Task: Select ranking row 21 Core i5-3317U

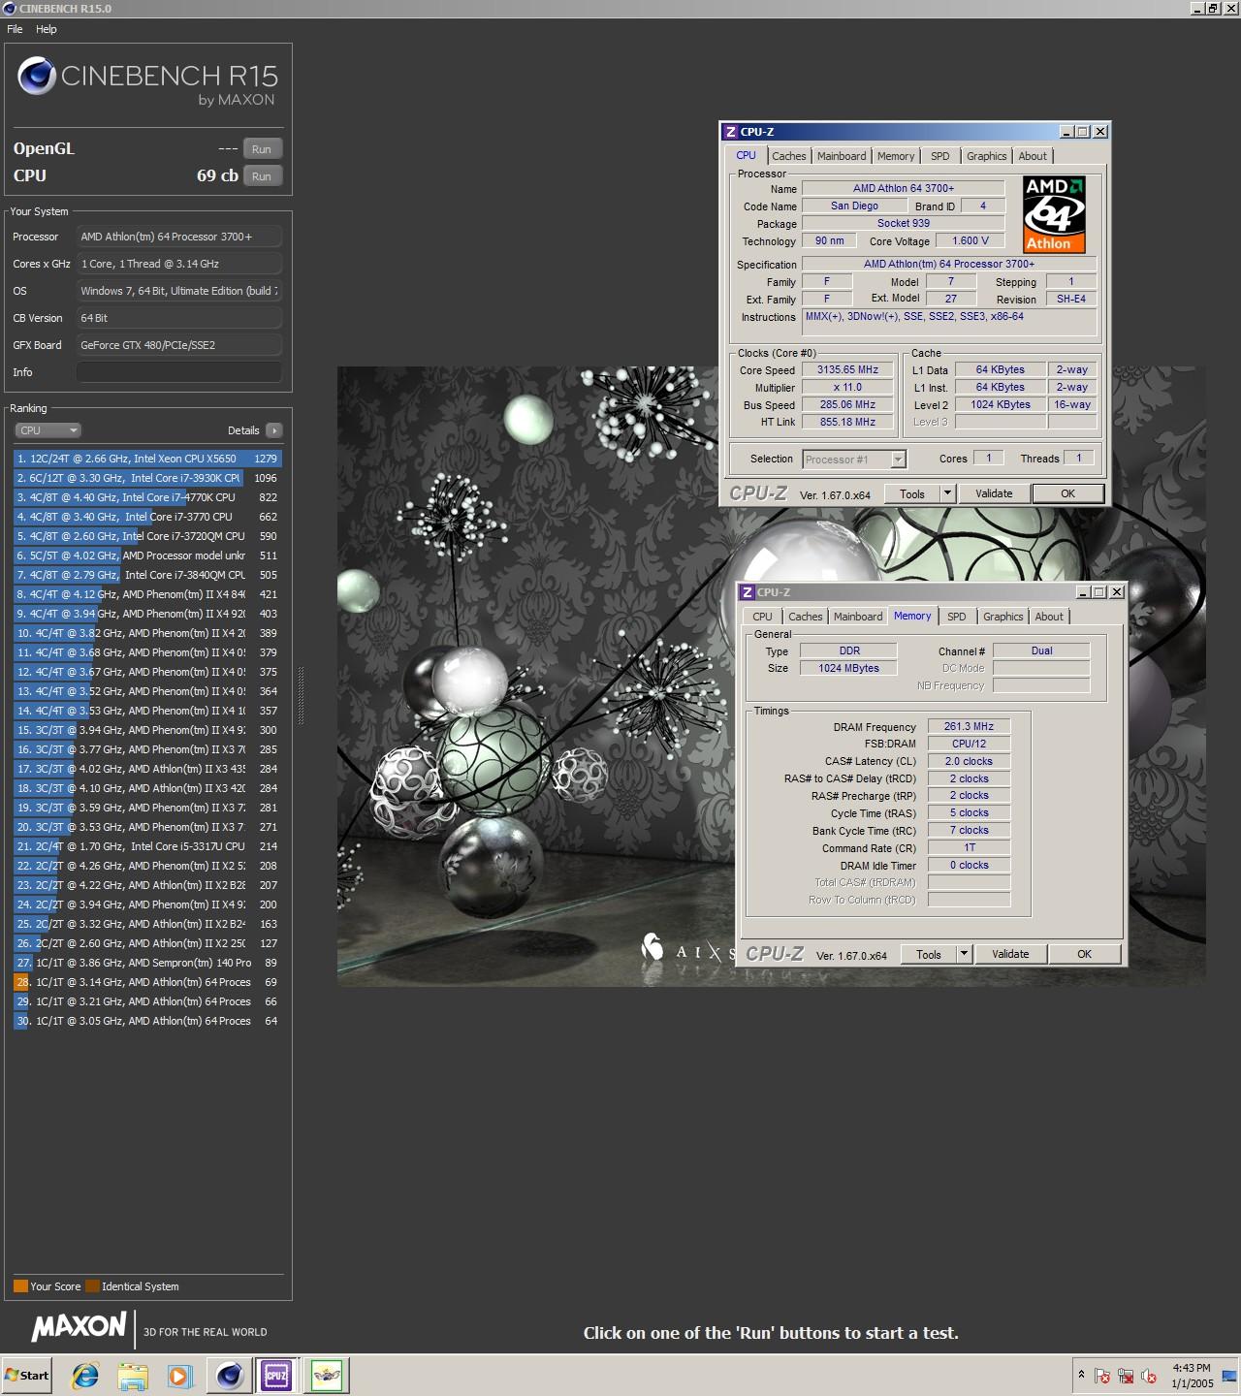Action: [x=147, y=846]
